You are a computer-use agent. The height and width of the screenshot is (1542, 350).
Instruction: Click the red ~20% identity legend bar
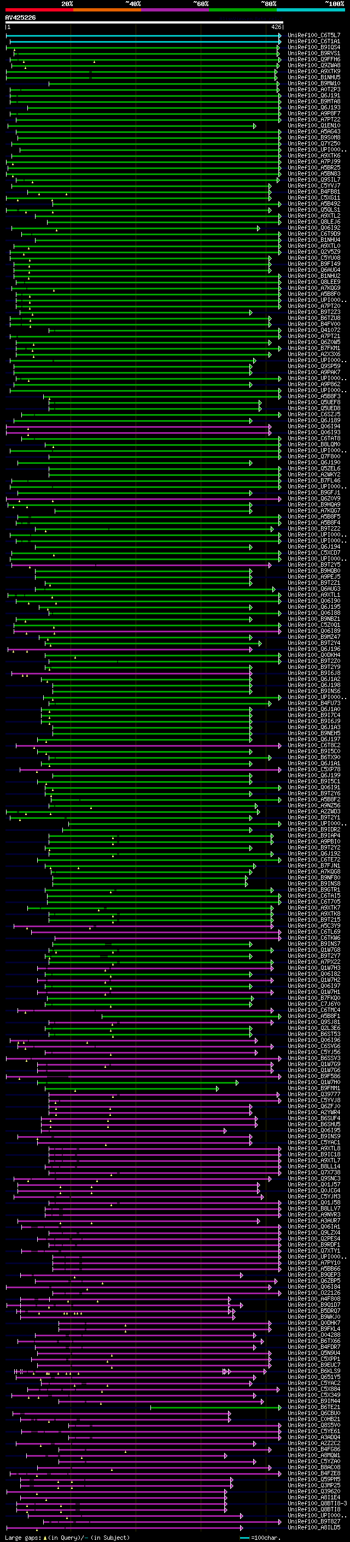(39, 10)
